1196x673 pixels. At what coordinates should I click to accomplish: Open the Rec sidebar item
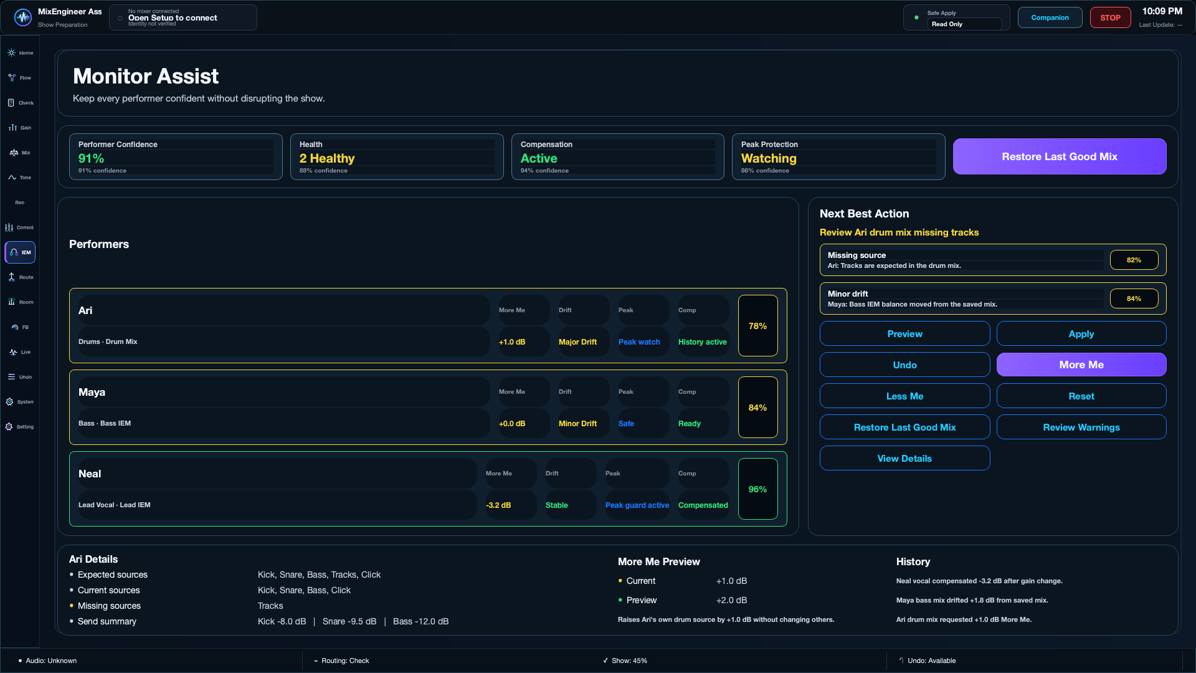pyautogui.click(x=20, y=203)
